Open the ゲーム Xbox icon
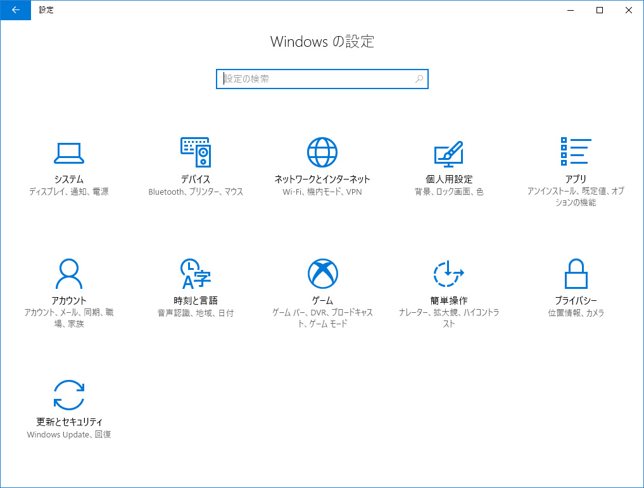The width and height of the screenshot is (644, 488). (322, 274)
